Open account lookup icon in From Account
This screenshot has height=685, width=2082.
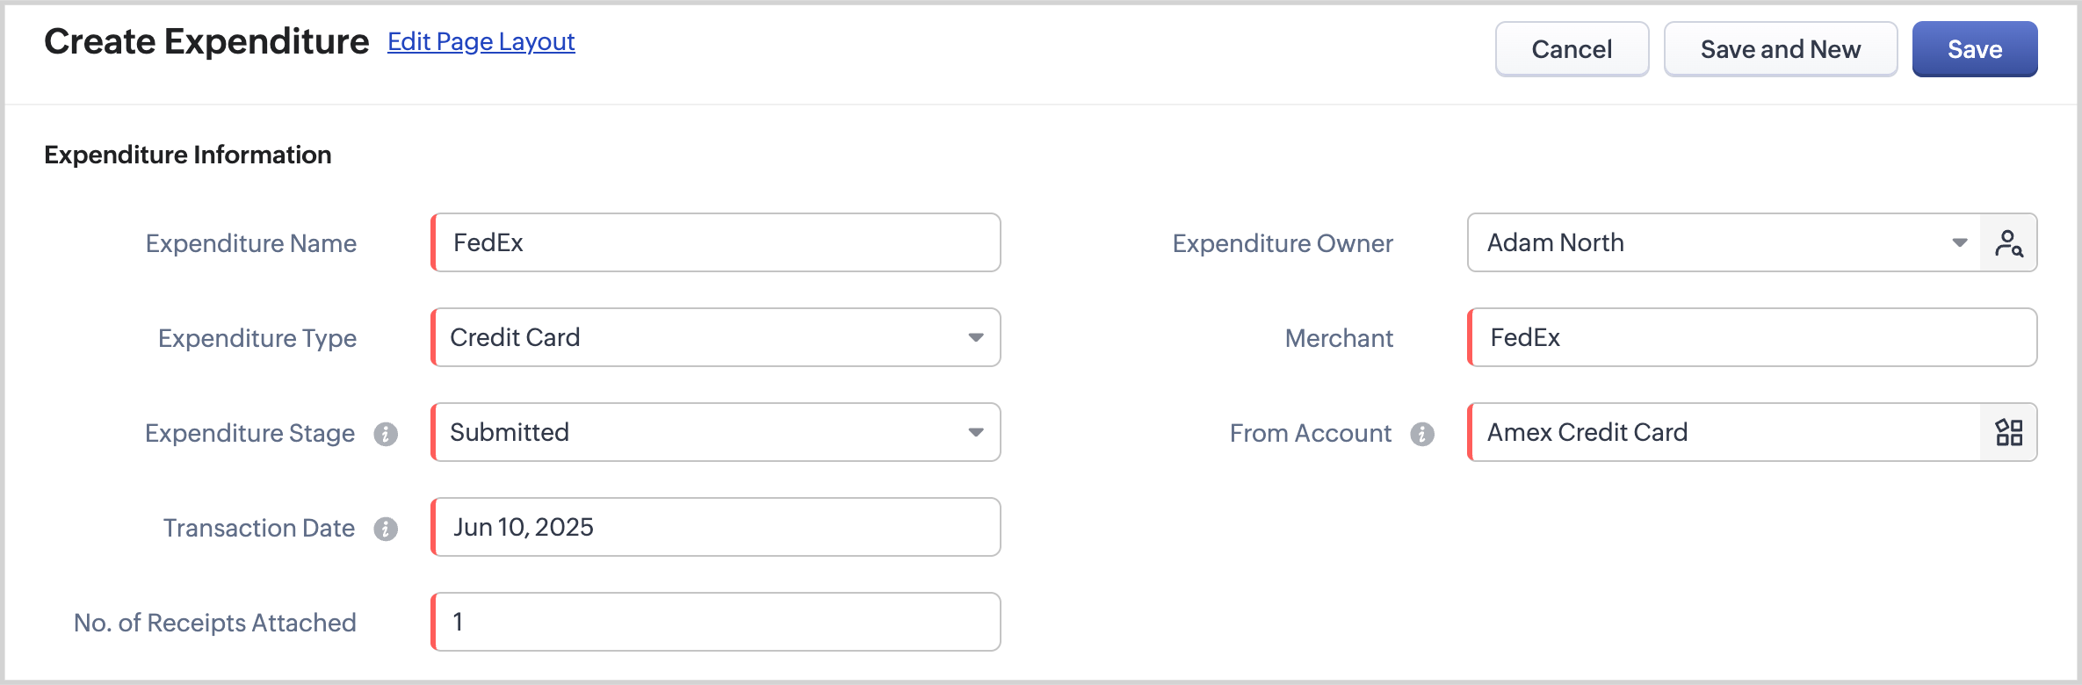(2008, 432)
